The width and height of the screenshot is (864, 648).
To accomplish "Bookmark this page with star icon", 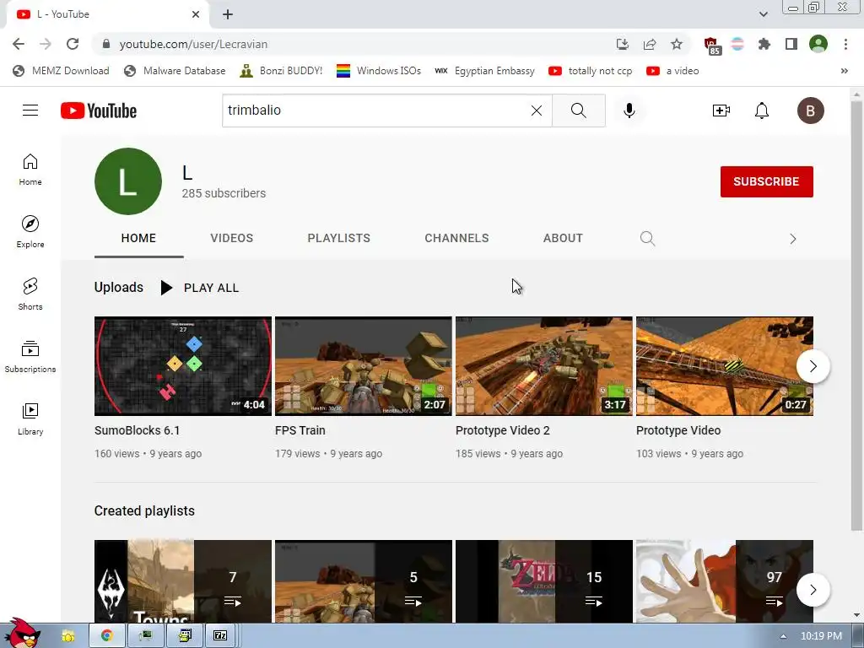I will coord(677,44).
